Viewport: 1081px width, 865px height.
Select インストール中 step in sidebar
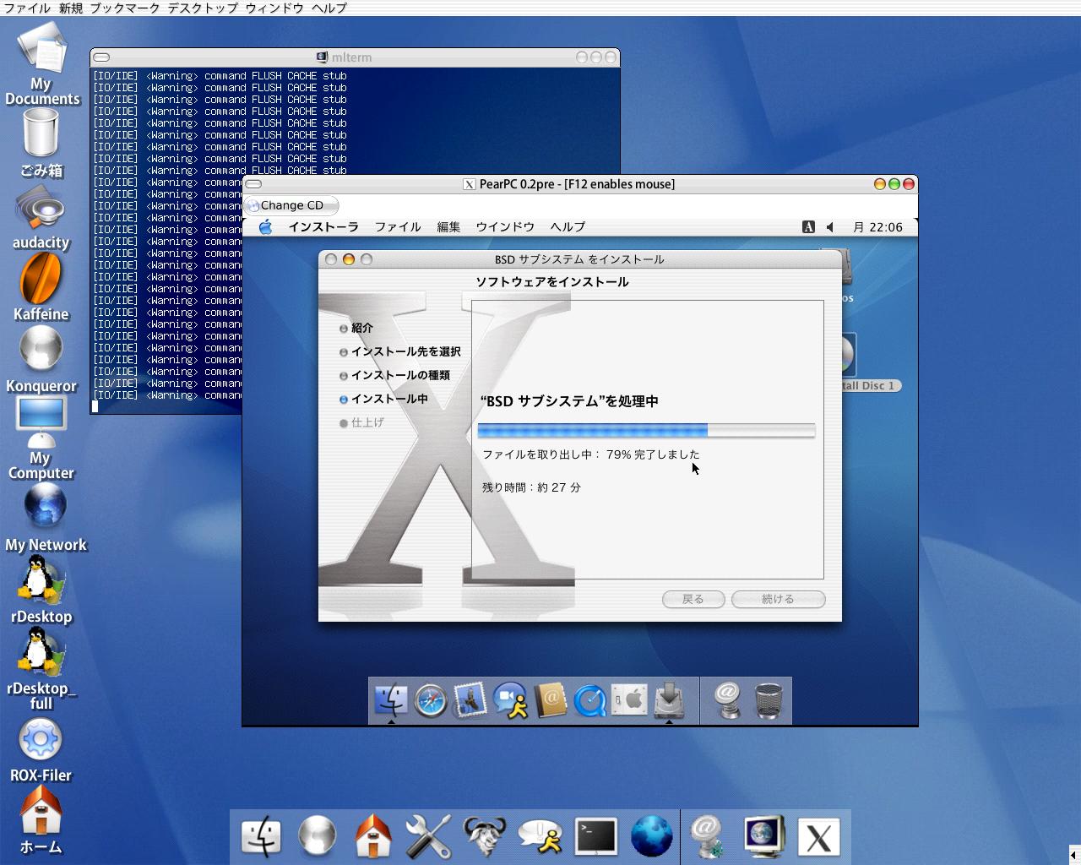tap(383, 399)
